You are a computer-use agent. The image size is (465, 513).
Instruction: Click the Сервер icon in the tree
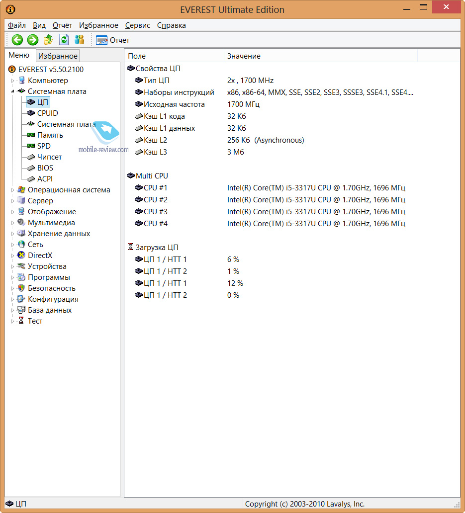pyautogui.click(x=21, y=200)
